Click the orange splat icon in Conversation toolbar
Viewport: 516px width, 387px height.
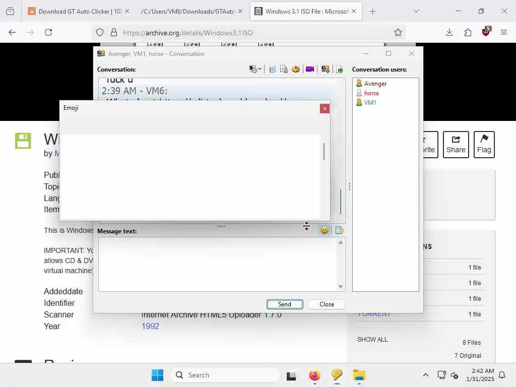(x=295, y=69)
